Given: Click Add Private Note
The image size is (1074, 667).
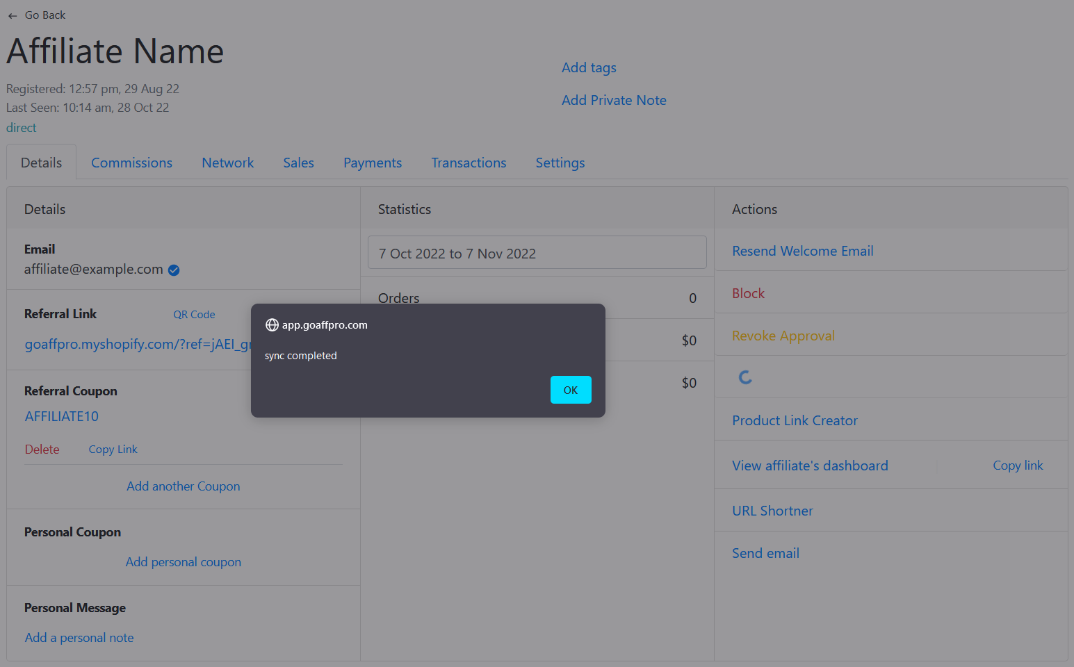Looking at the screenshot, I should click(x=614, y=100).
